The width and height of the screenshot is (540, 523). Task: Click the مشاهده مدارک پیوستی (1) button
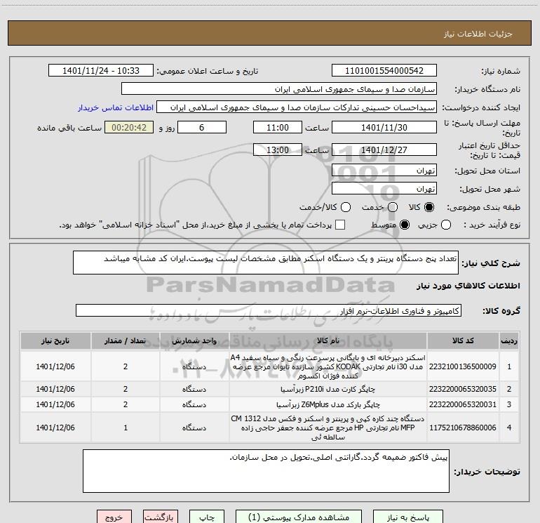pos(299,517)
